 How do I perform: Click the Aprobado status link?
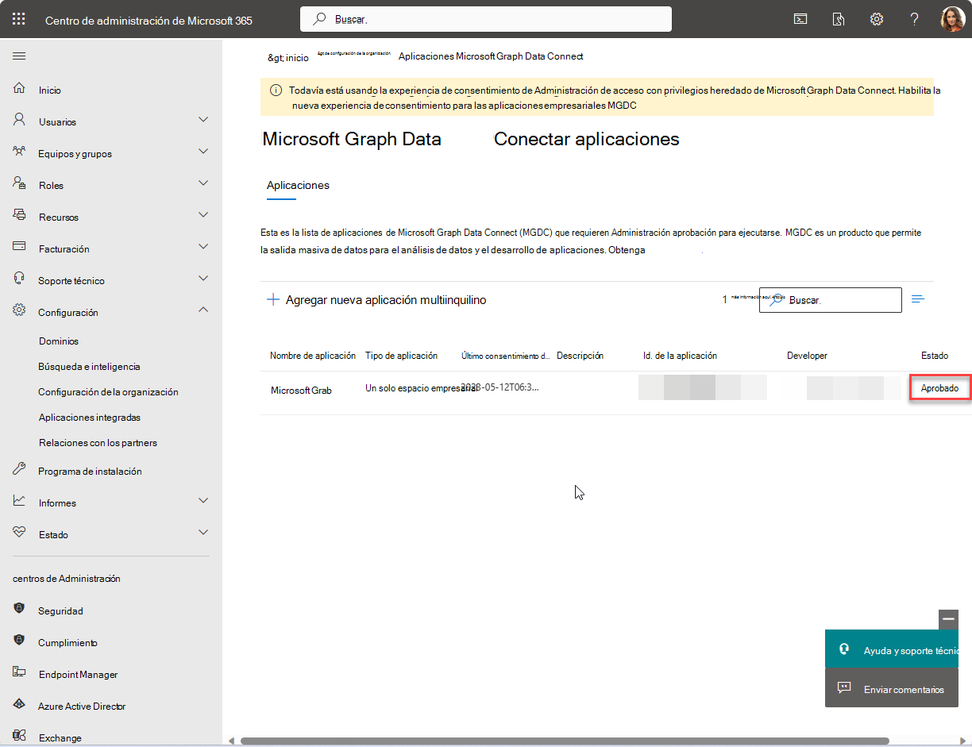click(939, 387)
